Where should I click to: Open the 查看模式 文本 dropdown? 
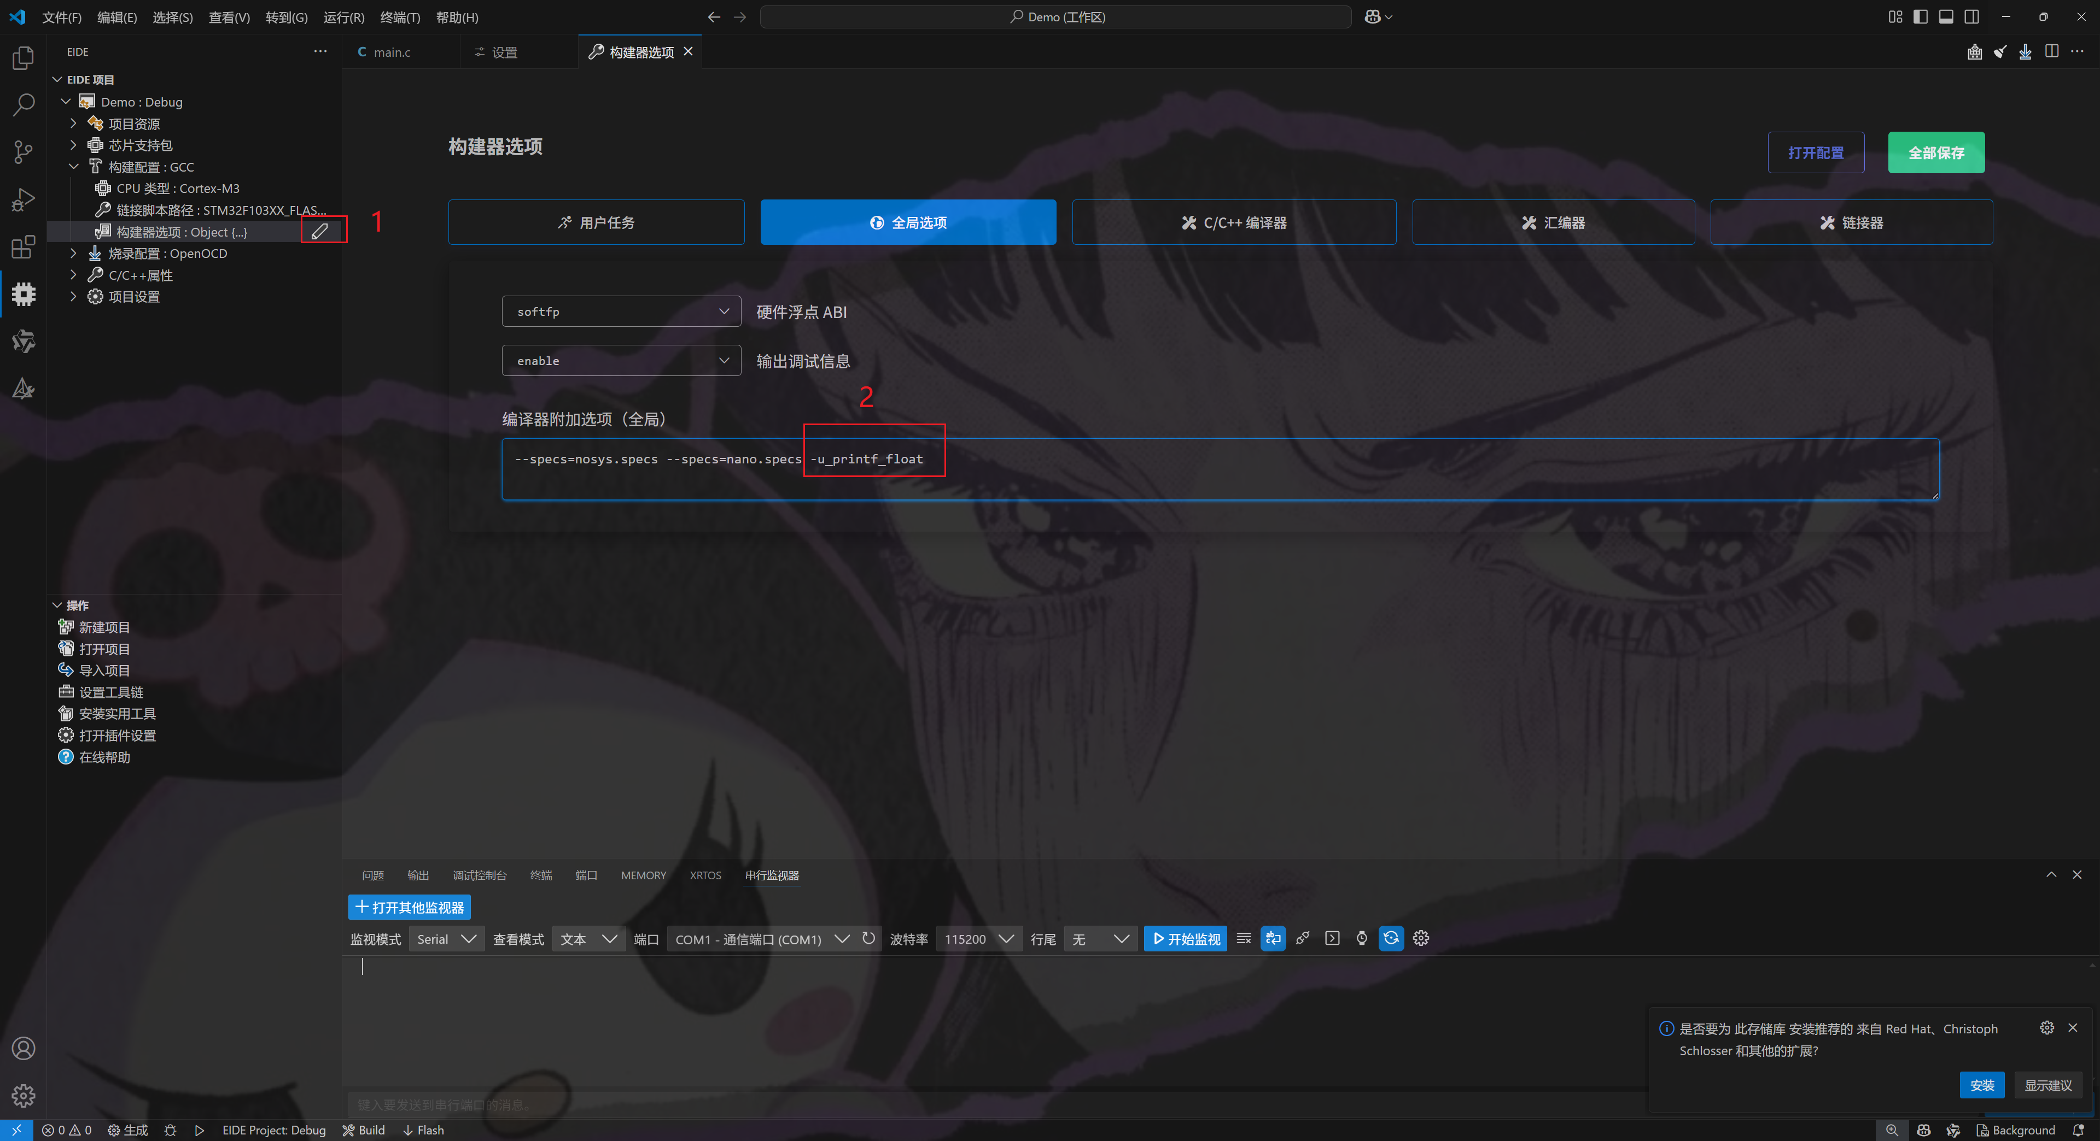588,939
